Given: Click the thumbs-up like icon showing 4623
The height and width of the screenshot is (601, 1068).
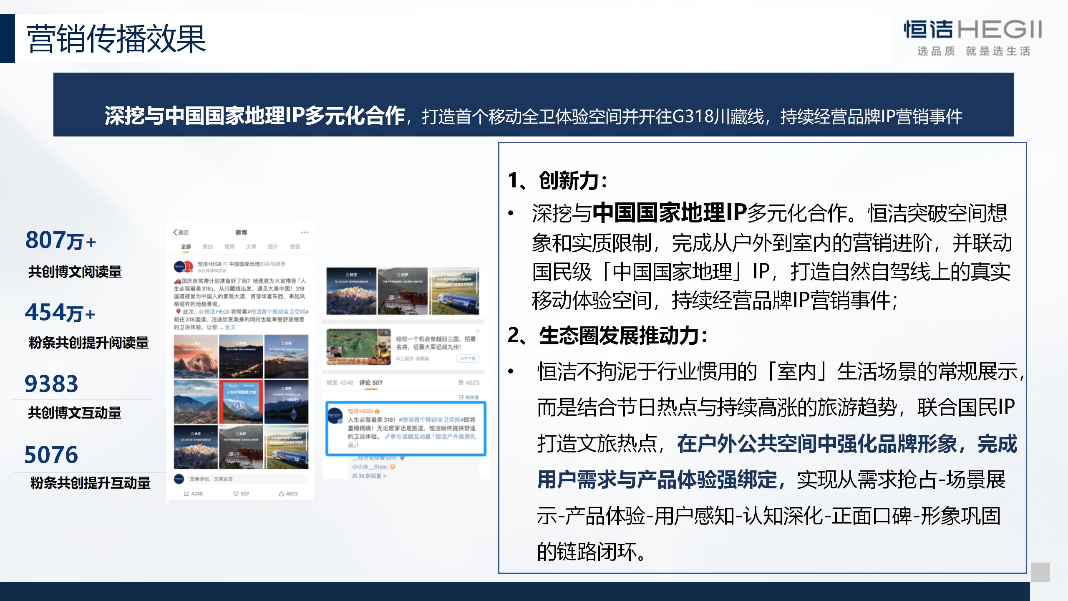Looking at the screenshot, I should click(x=281, y=494).
